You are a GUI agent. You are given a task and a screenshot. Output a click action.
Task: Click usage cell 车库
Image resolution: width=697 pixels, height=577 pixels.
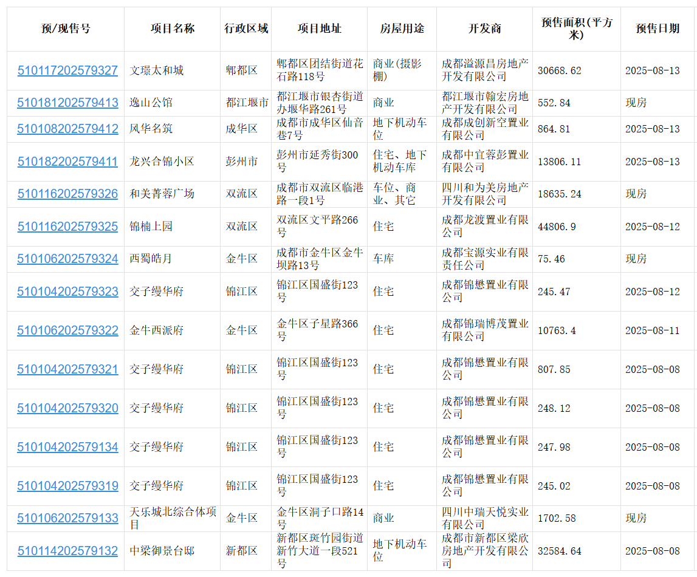tap(383, 259)
